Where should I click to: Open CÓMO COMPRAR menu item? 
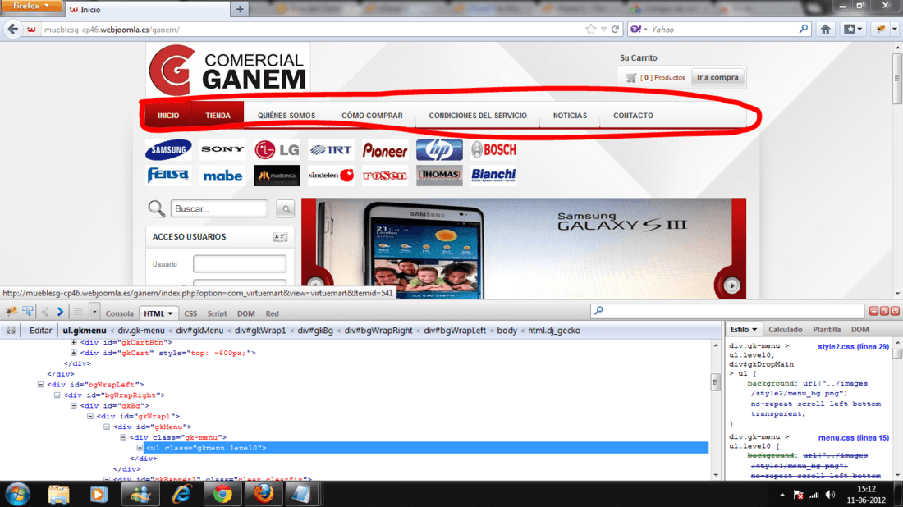pos(372,116)
